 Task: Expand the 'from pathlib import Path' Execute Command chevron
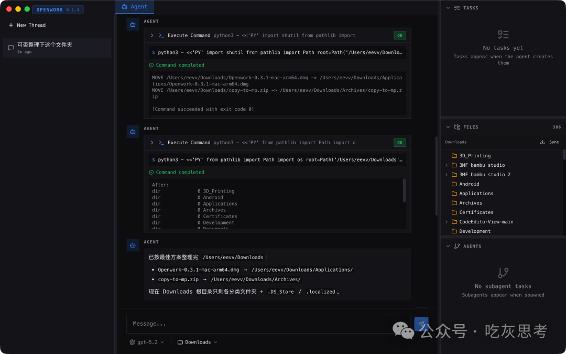coord(152,143)
